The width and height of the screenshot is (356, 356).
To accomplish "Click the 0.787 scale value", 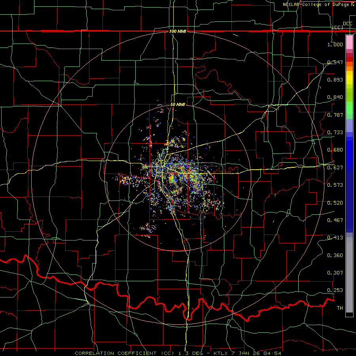I will coord(335,115).
